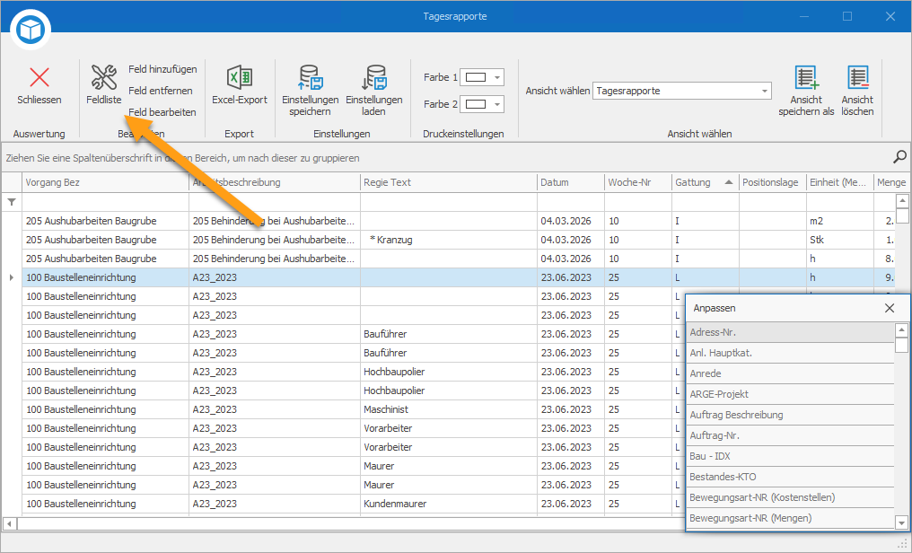Select Bestandes-KTO field

791,477
